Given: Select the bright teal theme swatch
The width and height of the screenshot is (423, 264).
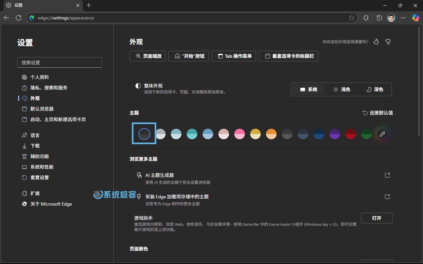Looking at the screenshot, I should click(192, 134).
